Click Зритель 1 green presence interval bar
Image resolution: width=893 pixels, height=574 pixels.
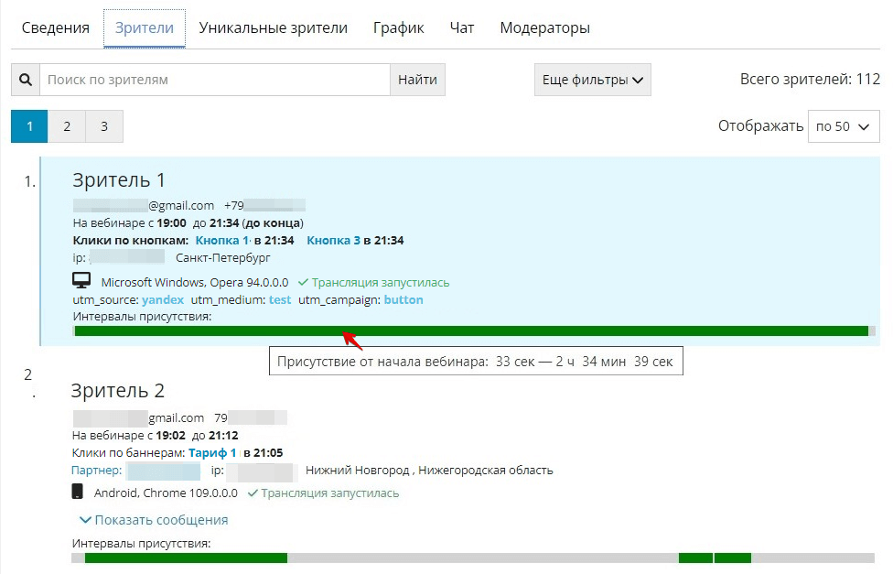click(x=471, y=331)
